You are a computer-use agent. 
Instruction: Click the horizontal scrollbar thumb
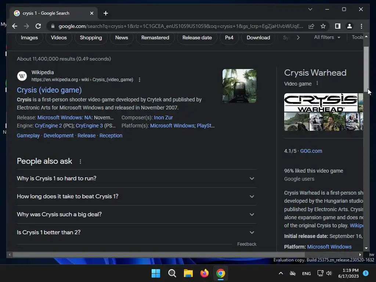point(159,254)
